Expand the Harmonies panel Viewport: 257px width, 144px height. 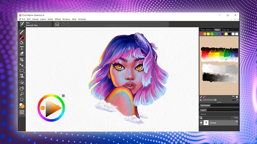[205, 106]
